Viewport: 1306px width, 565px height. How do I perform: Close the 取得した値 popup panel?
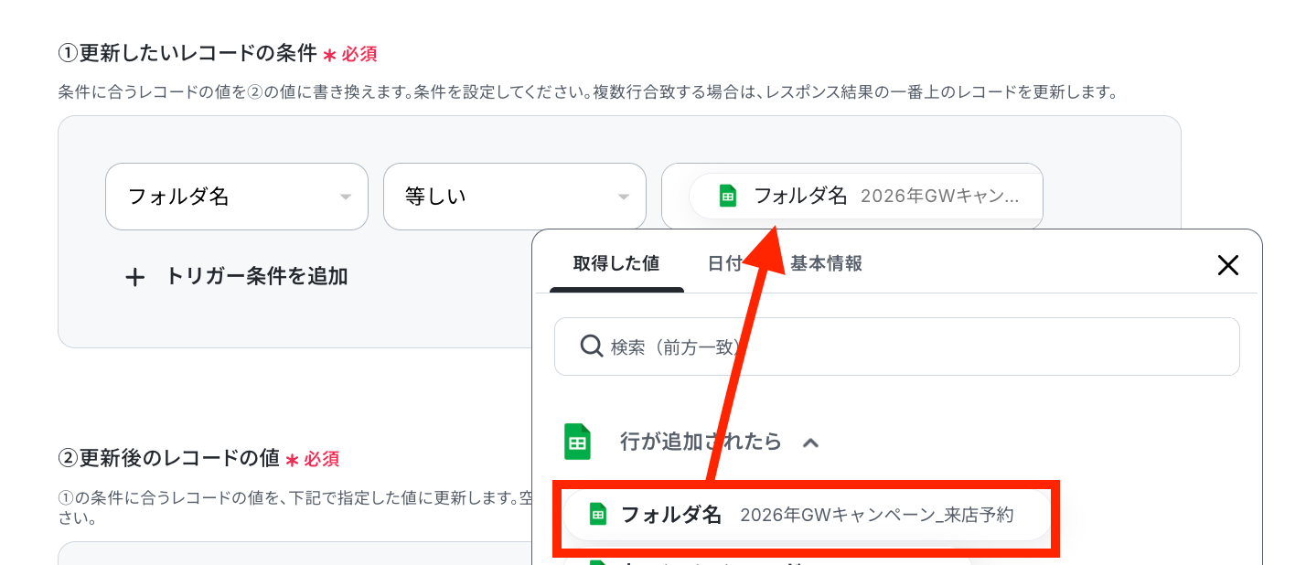tap(1227, 265)
